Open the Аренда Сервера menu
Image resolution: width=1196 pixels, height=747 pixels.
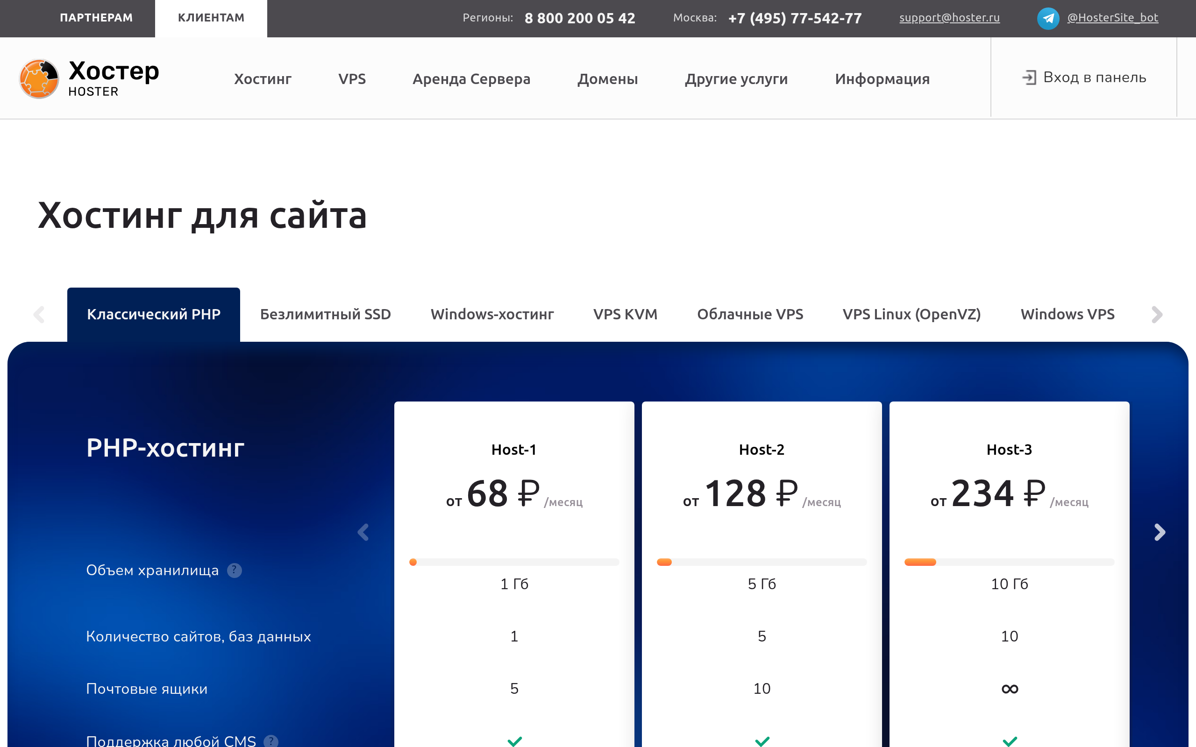point(471,78)
